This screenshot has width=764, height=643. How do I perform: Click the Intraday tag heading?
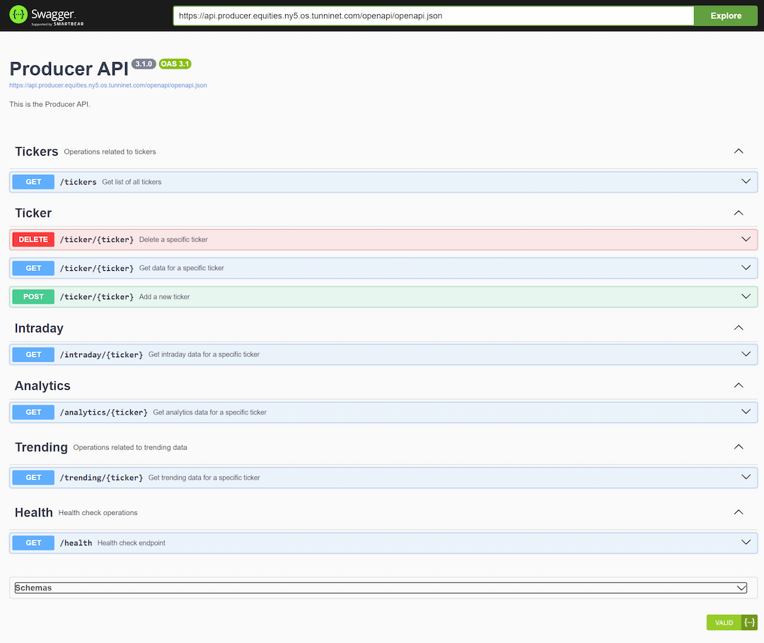click(x=39, y=328)
